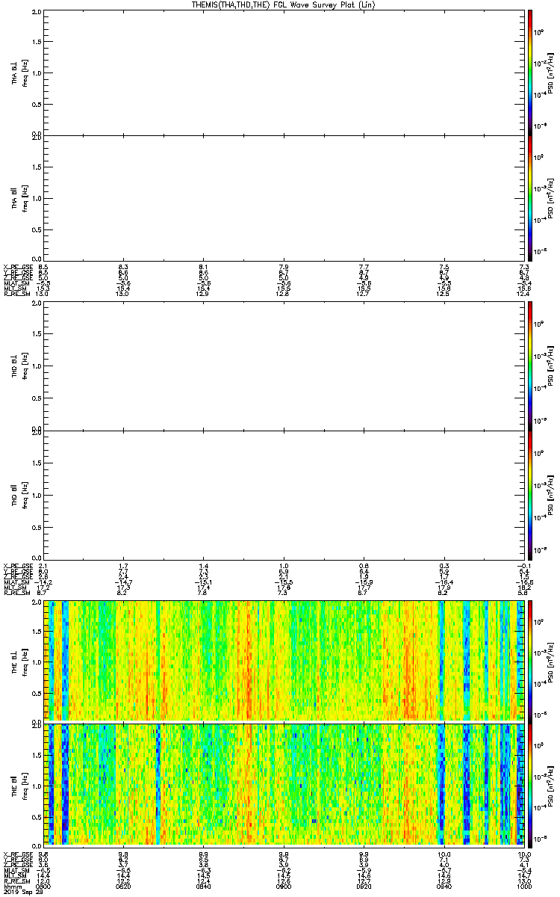
Task: Click the empty THA B-perpendicular spectrogram panel
Action: (x=282, y=73)
